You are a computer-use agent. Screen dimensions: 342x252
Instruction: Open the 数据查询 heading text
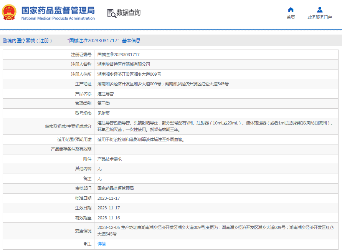[129, 13]
